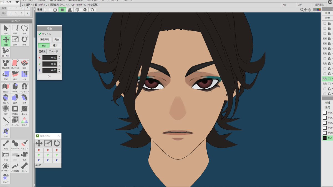The height and width of the screenshot is (187, 333).
Task: Activate the マグネット magnet tool
Action: click(x=24, y=88)
